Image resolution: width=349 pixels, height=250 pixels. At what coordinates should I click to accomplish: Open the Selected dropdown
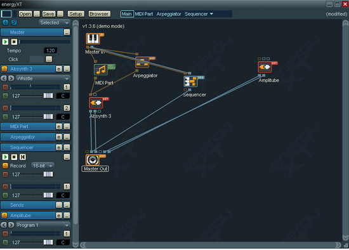(x=55, y=23)
